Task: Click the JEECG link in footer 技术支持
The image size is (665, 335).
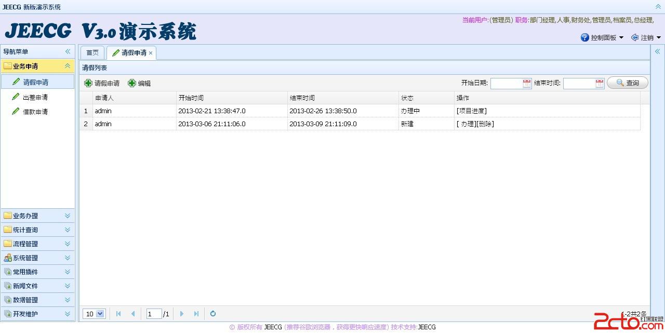Action: 427,327
